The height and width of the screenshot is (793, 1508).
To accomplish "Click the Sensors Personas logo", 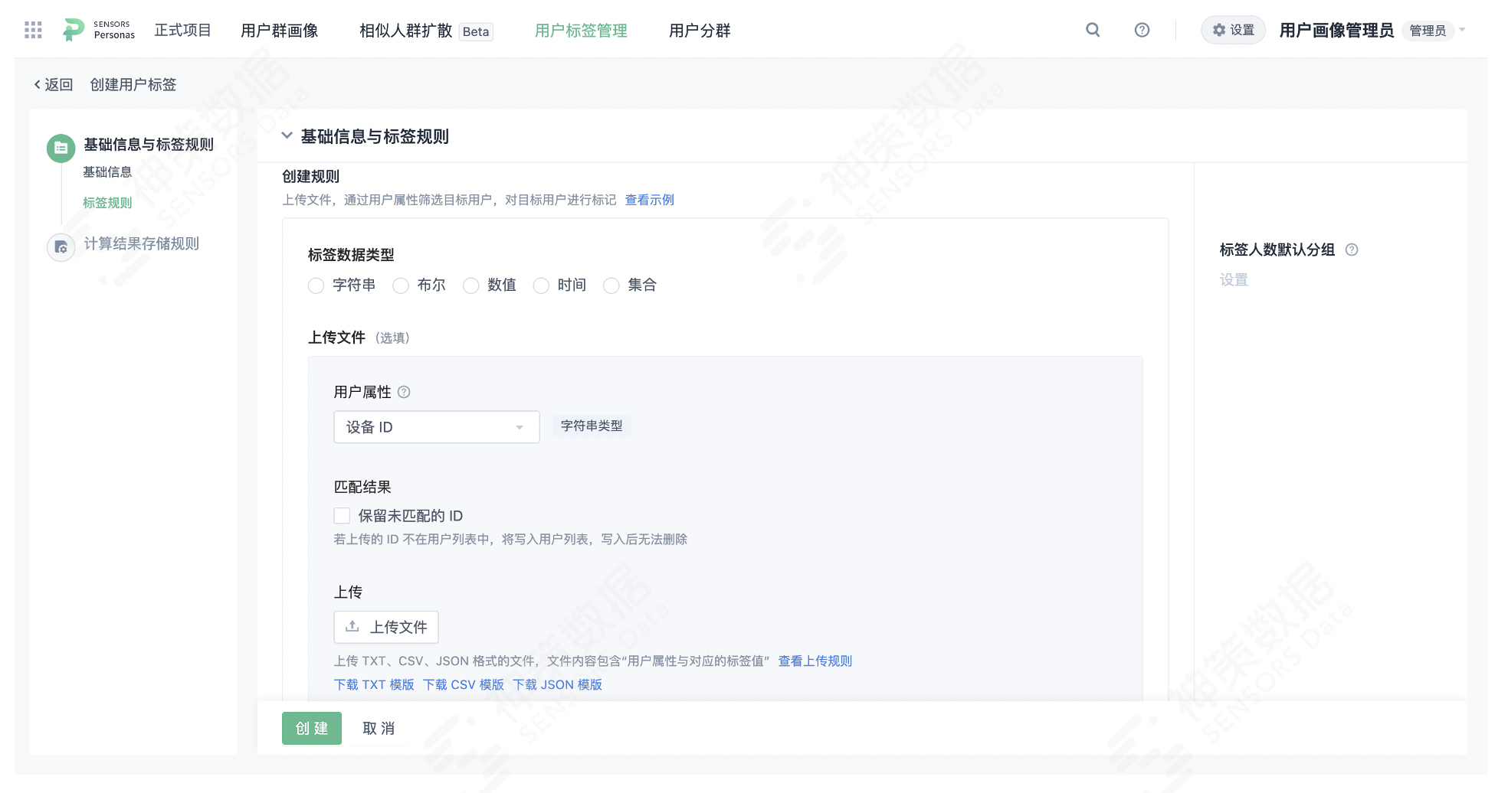I will pos(99,30).
